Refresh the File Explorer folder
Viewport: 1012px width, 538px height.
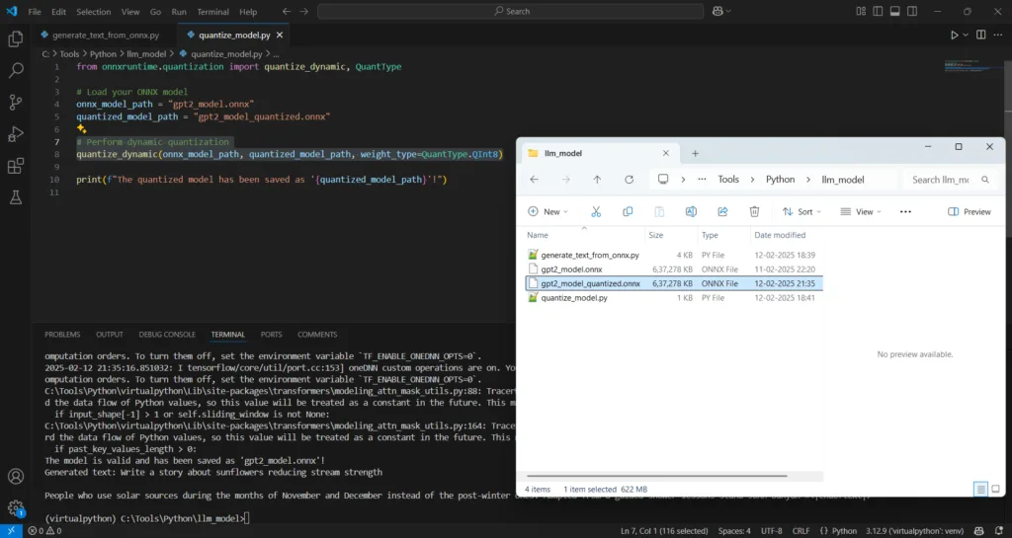(629, 180)
